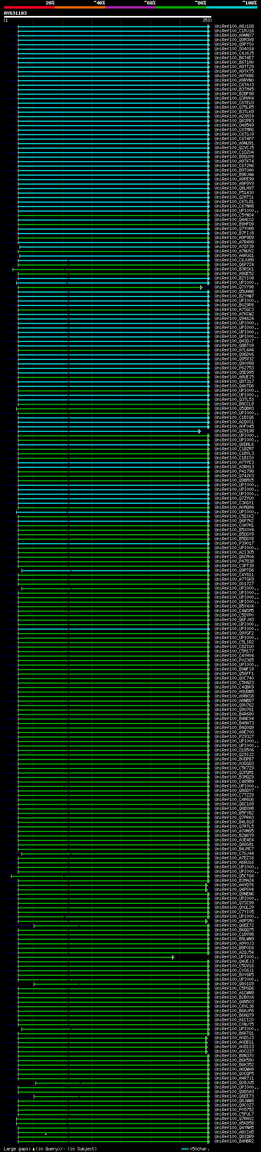Click the UniRef100_A2QJ54 hit label

234,952
